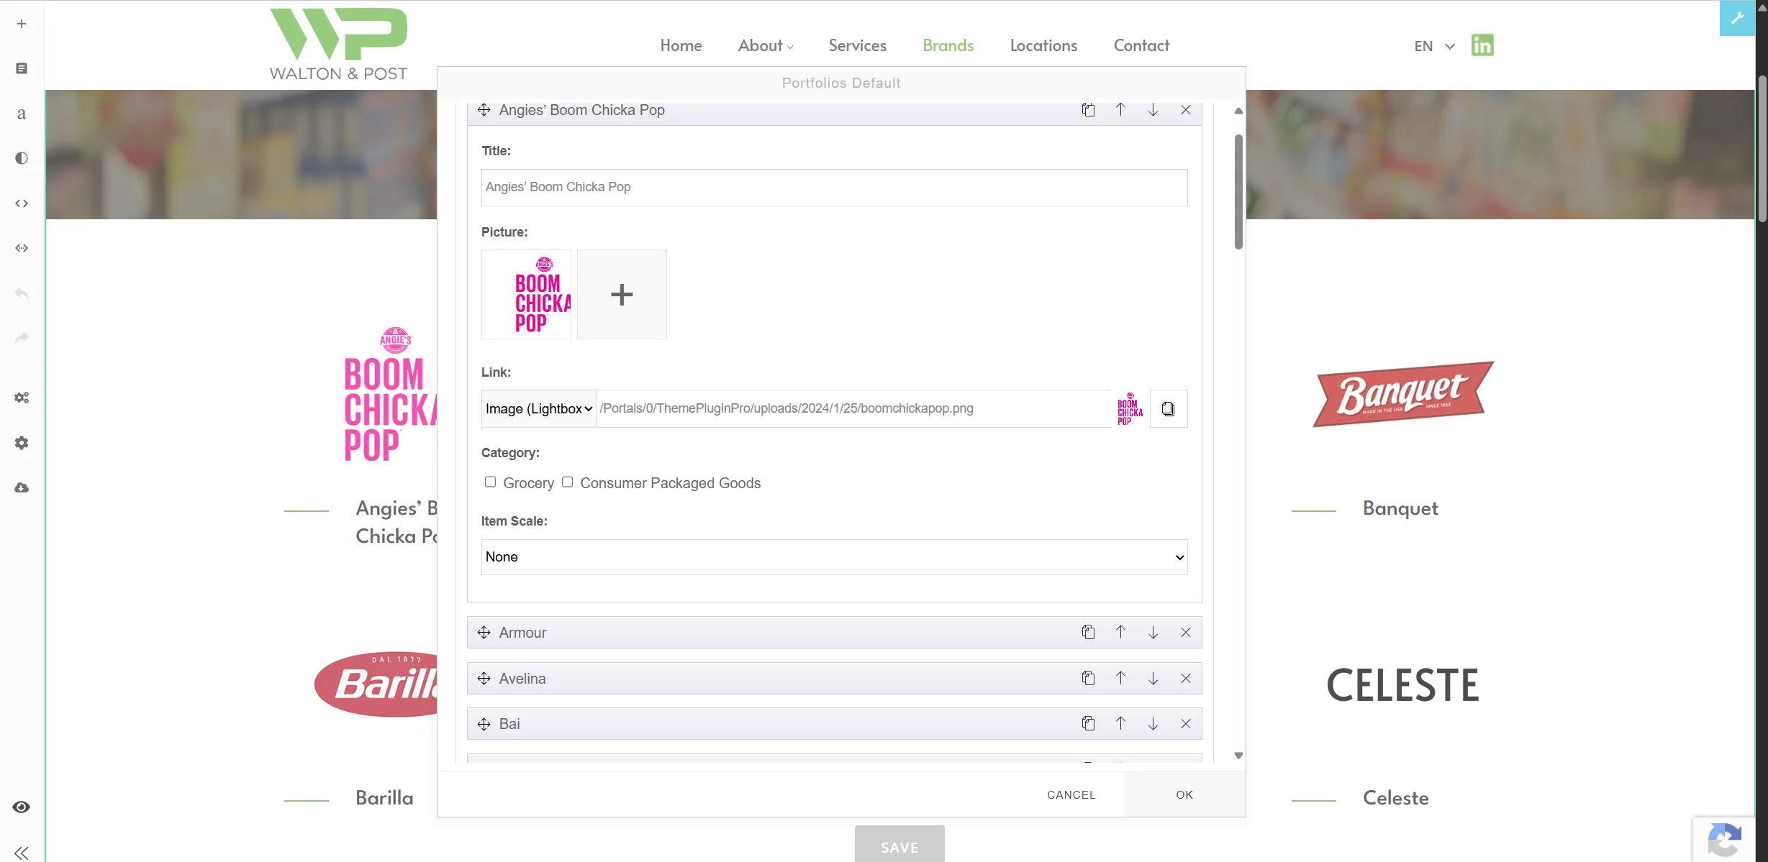
Task: Delete the Bai item
Action: (x=1185, y=724)
